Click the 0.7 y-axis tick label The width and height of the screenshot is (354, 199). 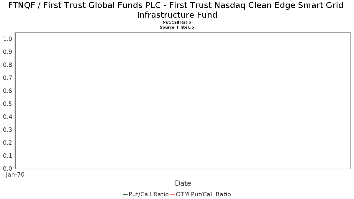(7, 78)
